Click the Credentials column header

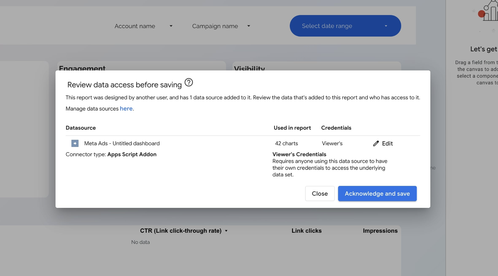336,128
